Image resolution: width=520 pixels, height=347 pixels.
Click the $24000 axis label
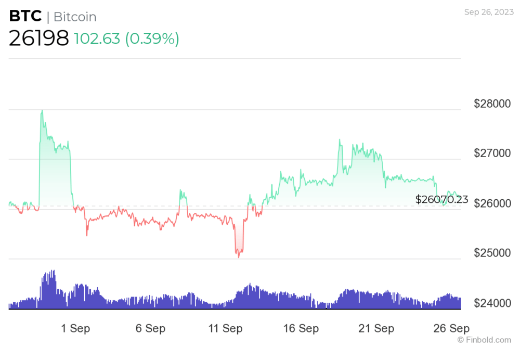492,303
